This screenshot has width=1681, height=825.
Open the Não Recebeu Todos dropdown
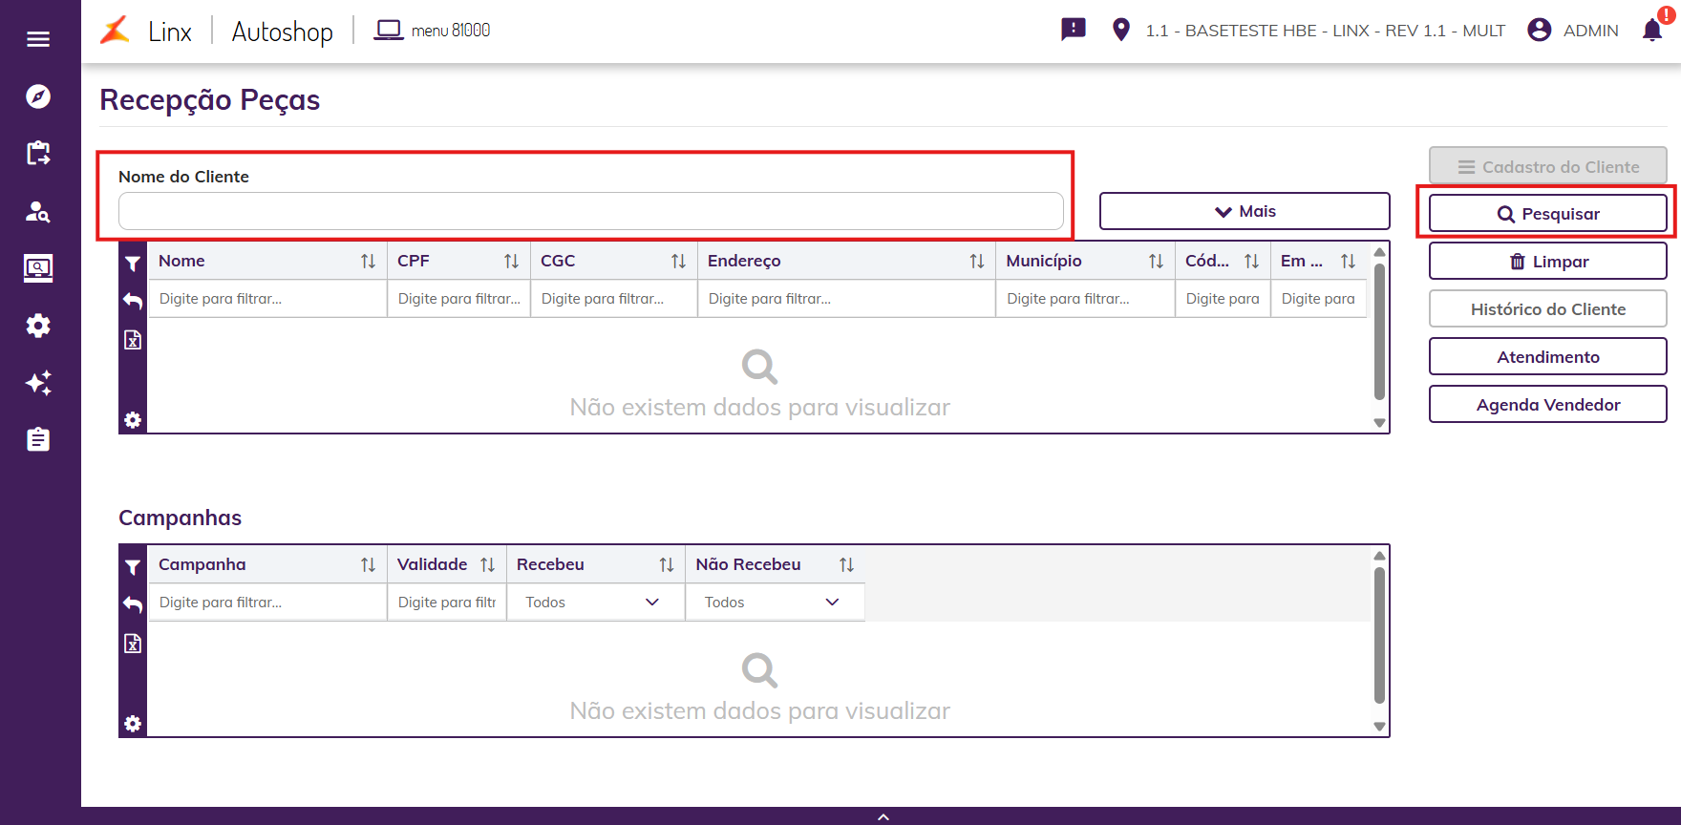pos(775,603)
